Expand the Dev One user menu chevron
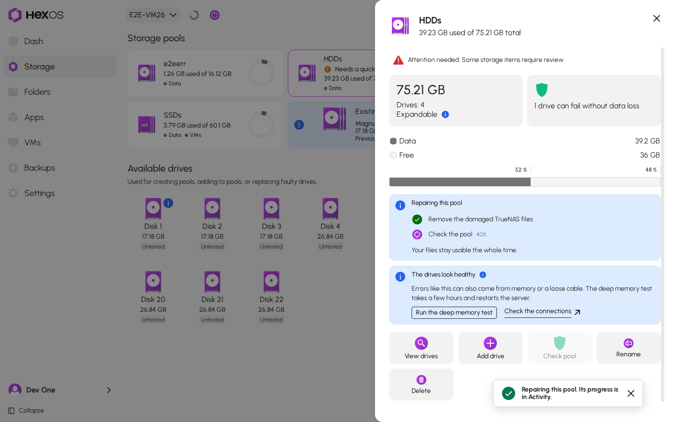This screenshot has width=675, height=422. pos(109,390)
